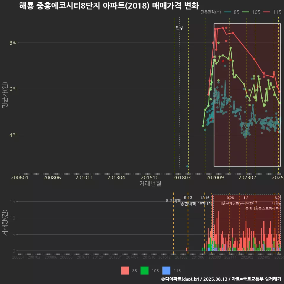Image resolution: width=284 pixels, height=284 pixels.
Task: Click the isolated teal data point near 201803
Action: 187,166
